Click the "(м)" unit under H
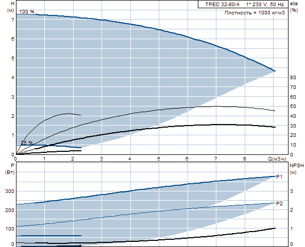Screen dimensions: 305x247 click(10, 10)
